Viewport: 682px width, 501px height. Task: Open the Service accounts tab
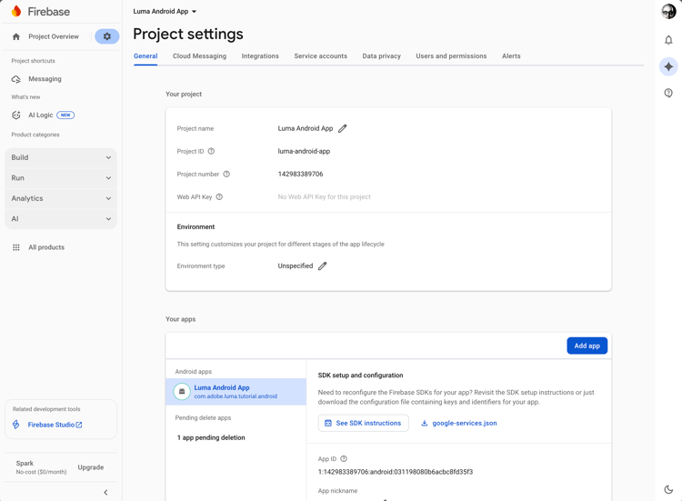pyautogui.click(x=320, y=56)
